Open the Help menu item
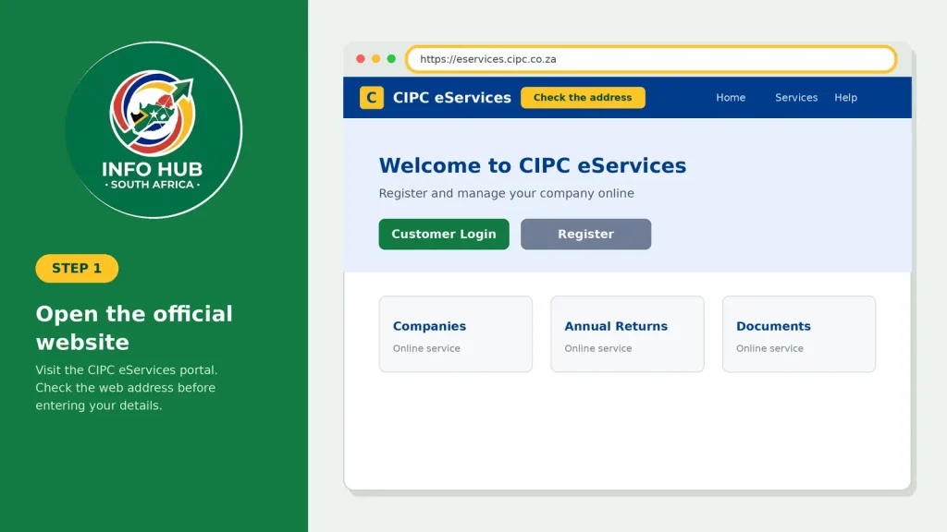Screen dimensions: 947x532 [845, 98]
